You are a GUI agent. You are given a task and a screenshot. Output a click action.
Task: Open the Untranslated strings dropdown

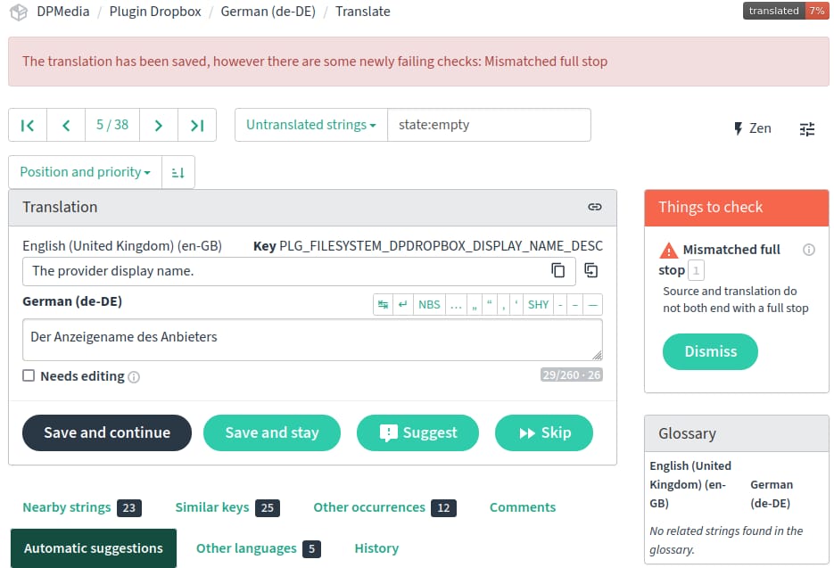pos(310,125)
